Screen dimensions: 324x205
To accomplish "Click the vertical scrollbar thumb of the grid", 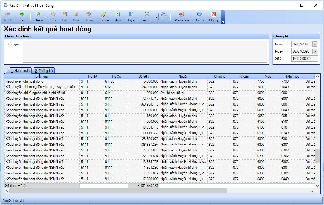I will pyautogui.click(x=318, y=156).
